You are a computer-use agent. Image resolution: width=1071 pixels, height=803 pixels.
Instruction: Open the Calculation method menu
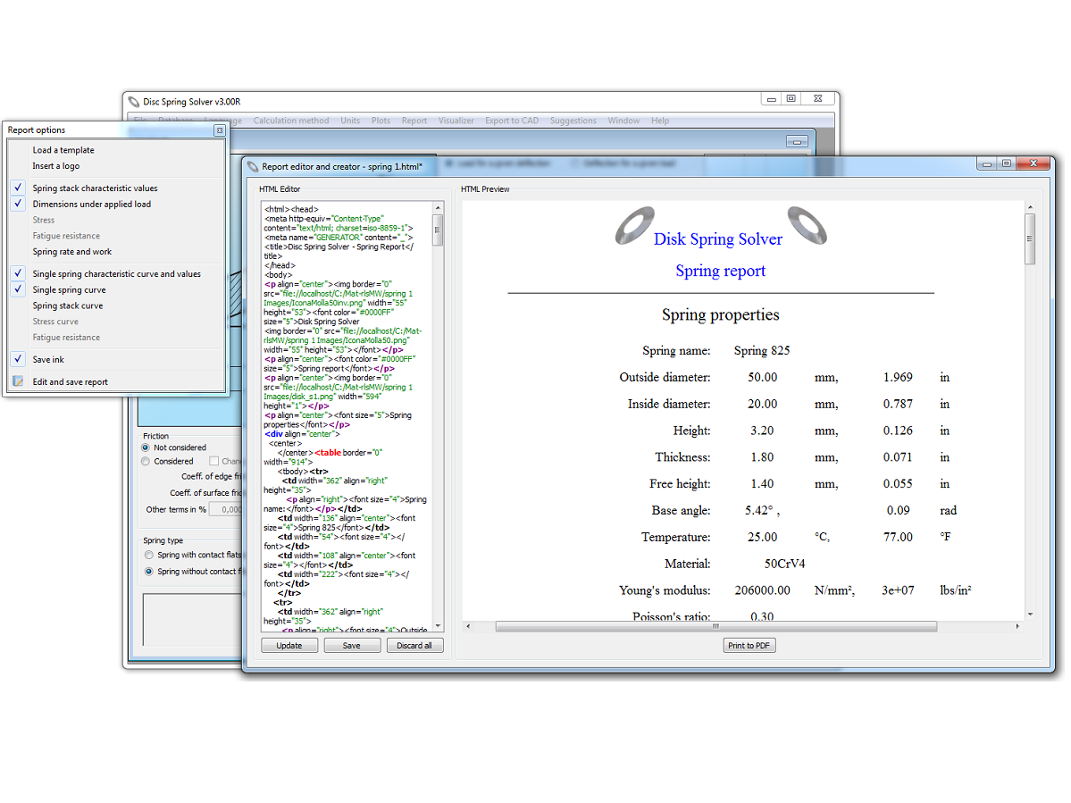coord(291,121)
